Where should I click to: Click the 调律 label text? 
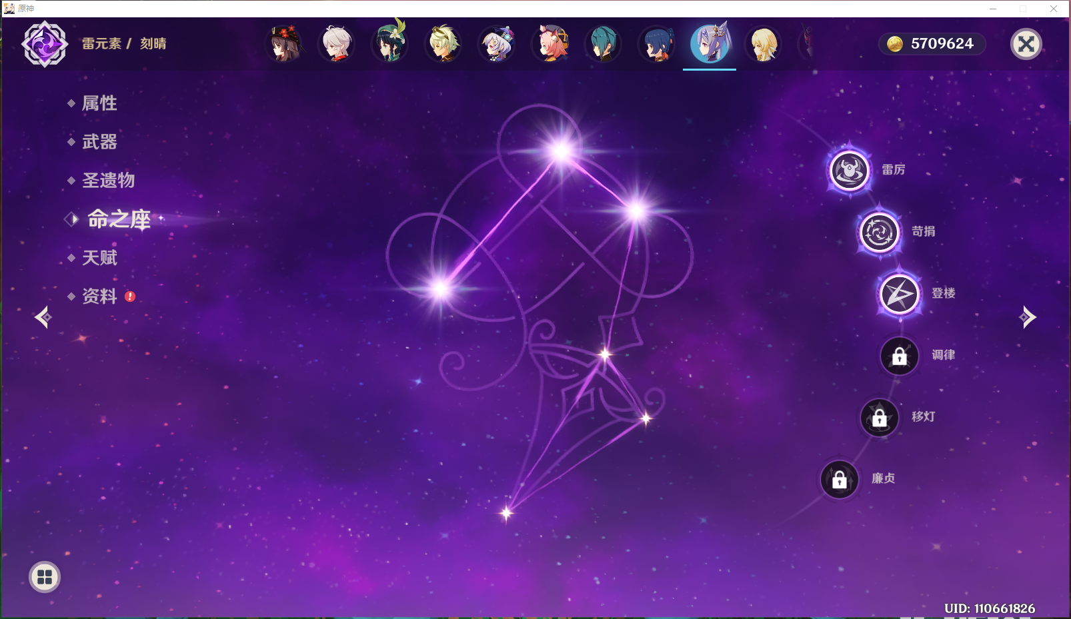(944, 355)
